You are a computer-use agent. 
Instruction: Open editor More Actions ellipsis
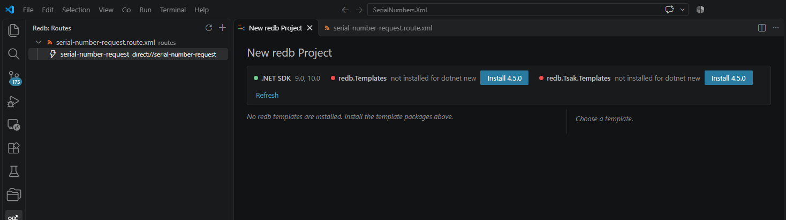pos(776,28)
